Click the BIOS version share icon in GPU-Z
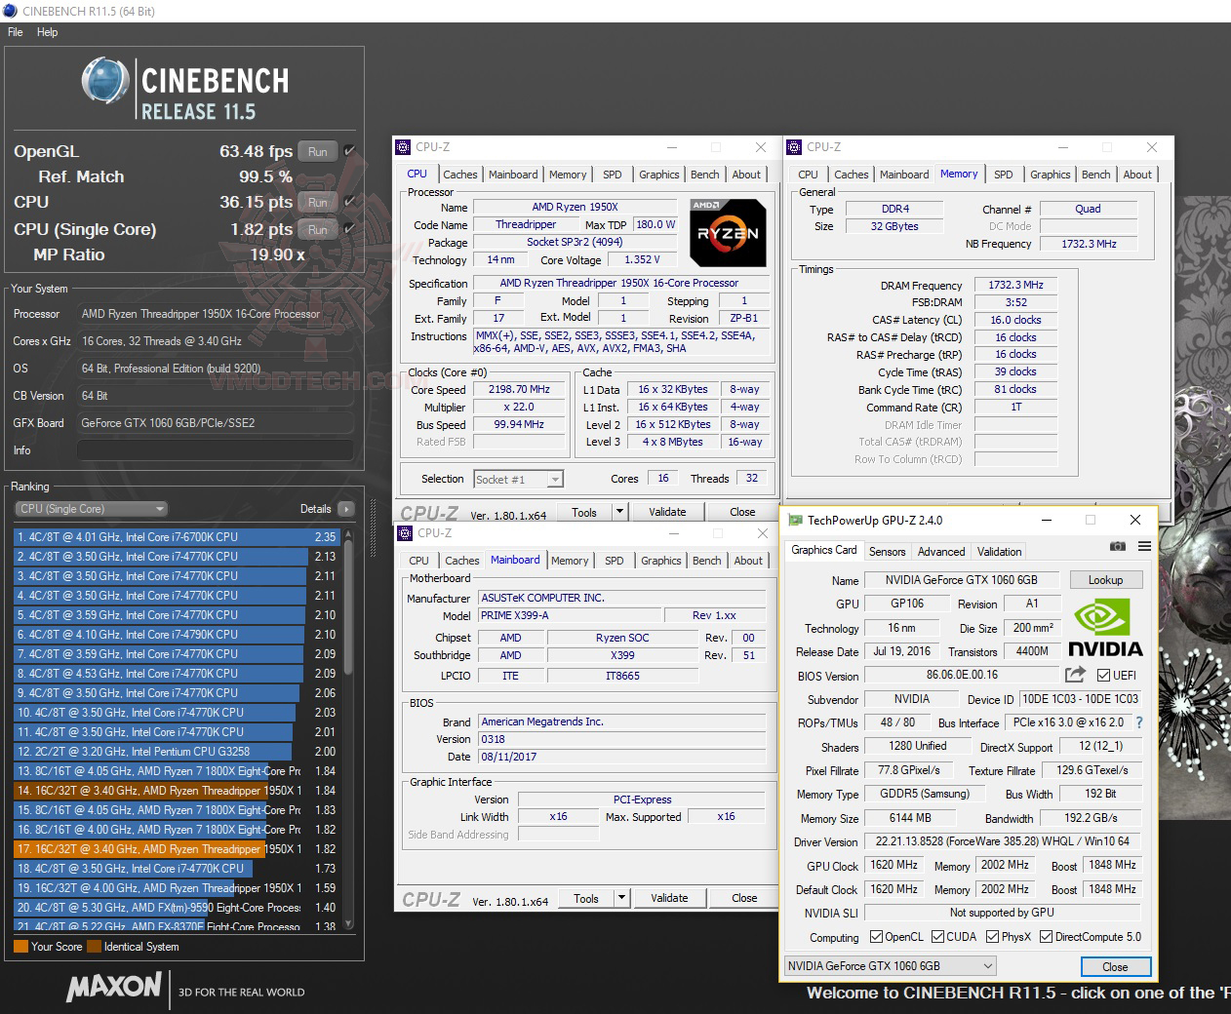 click(1076, 676)
